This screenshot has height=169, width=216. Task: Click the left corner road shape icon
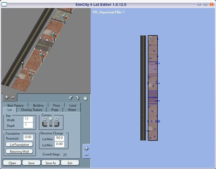pyautogui.click(x=45, y=124)
